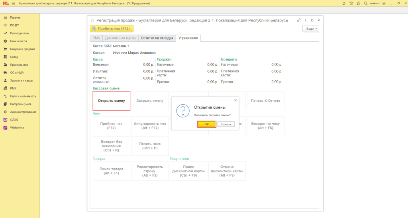The width and height of the screenshot is (408, 218).
Task: Add Регистрация продаж window to favorites
Action: point(92,20)
